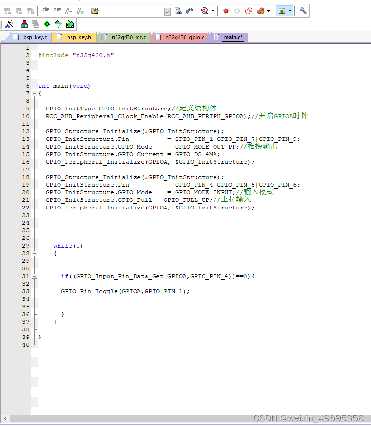Screen dimensions: 371x427
Task: Click line number 1 in gutter
Action: pos(28,48)
